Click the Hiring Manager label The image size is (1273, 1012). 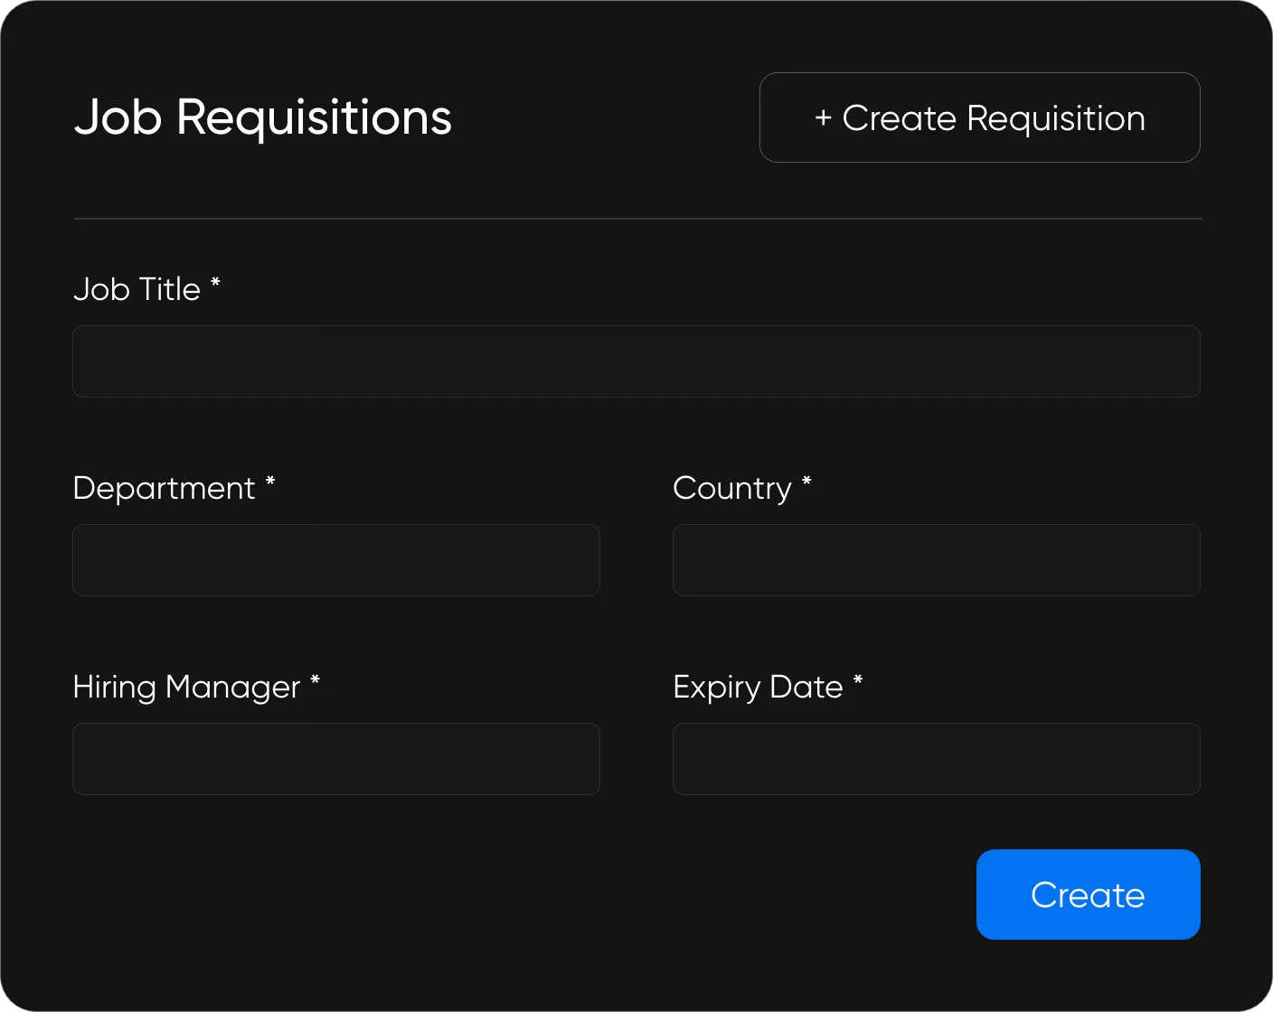[x=185, y=688]
